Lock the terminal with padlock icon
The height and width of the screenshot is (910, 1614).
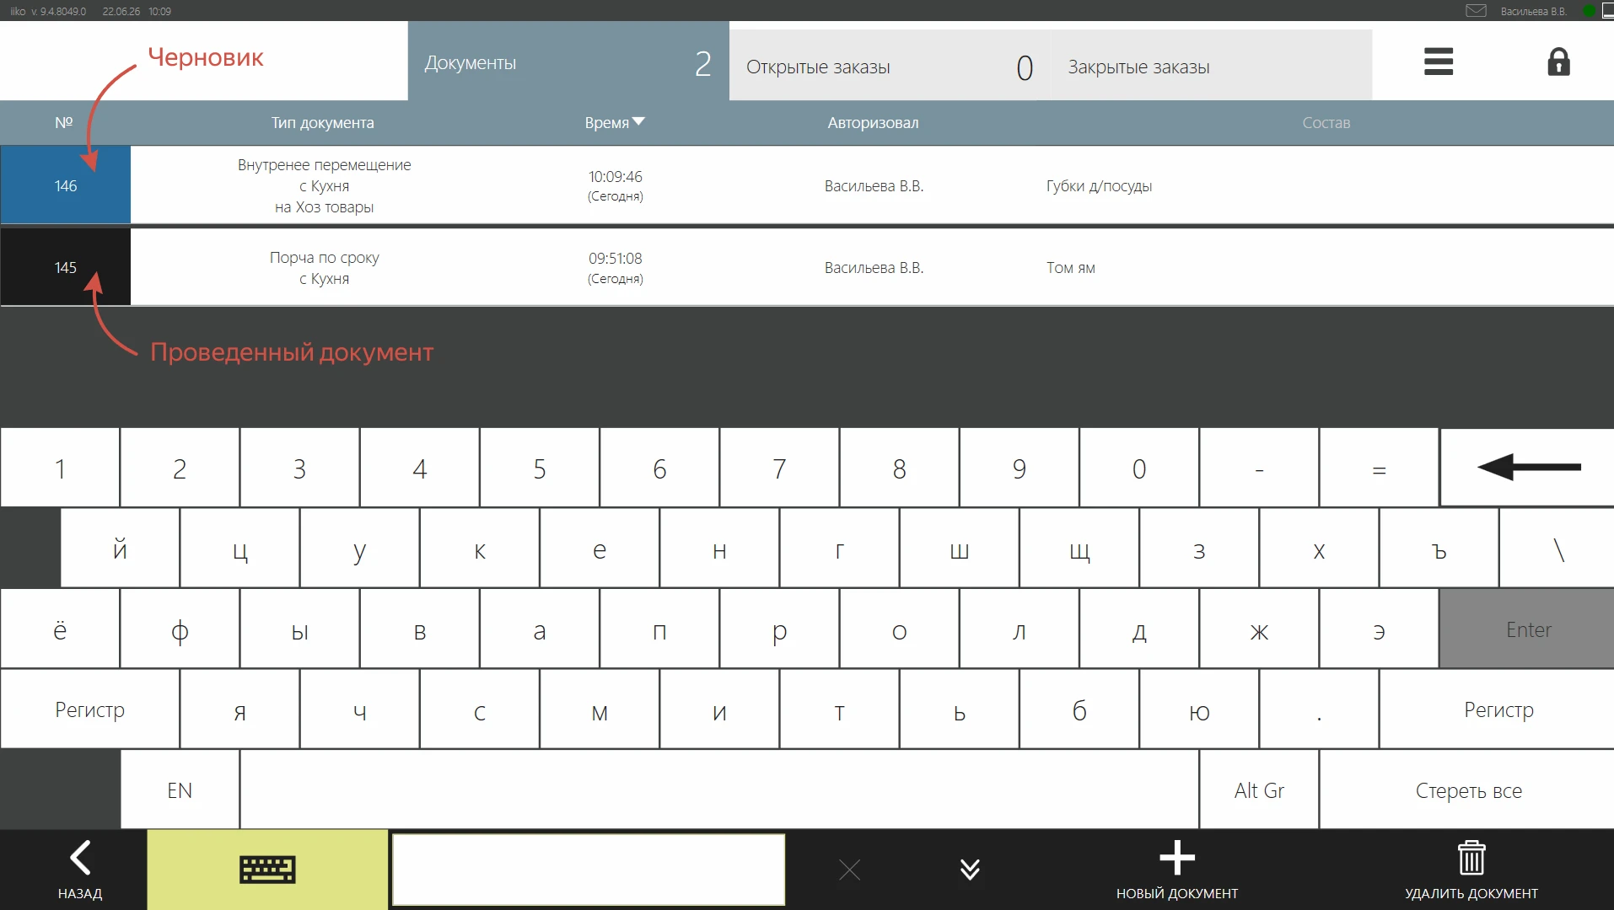tap(1558, 62)
